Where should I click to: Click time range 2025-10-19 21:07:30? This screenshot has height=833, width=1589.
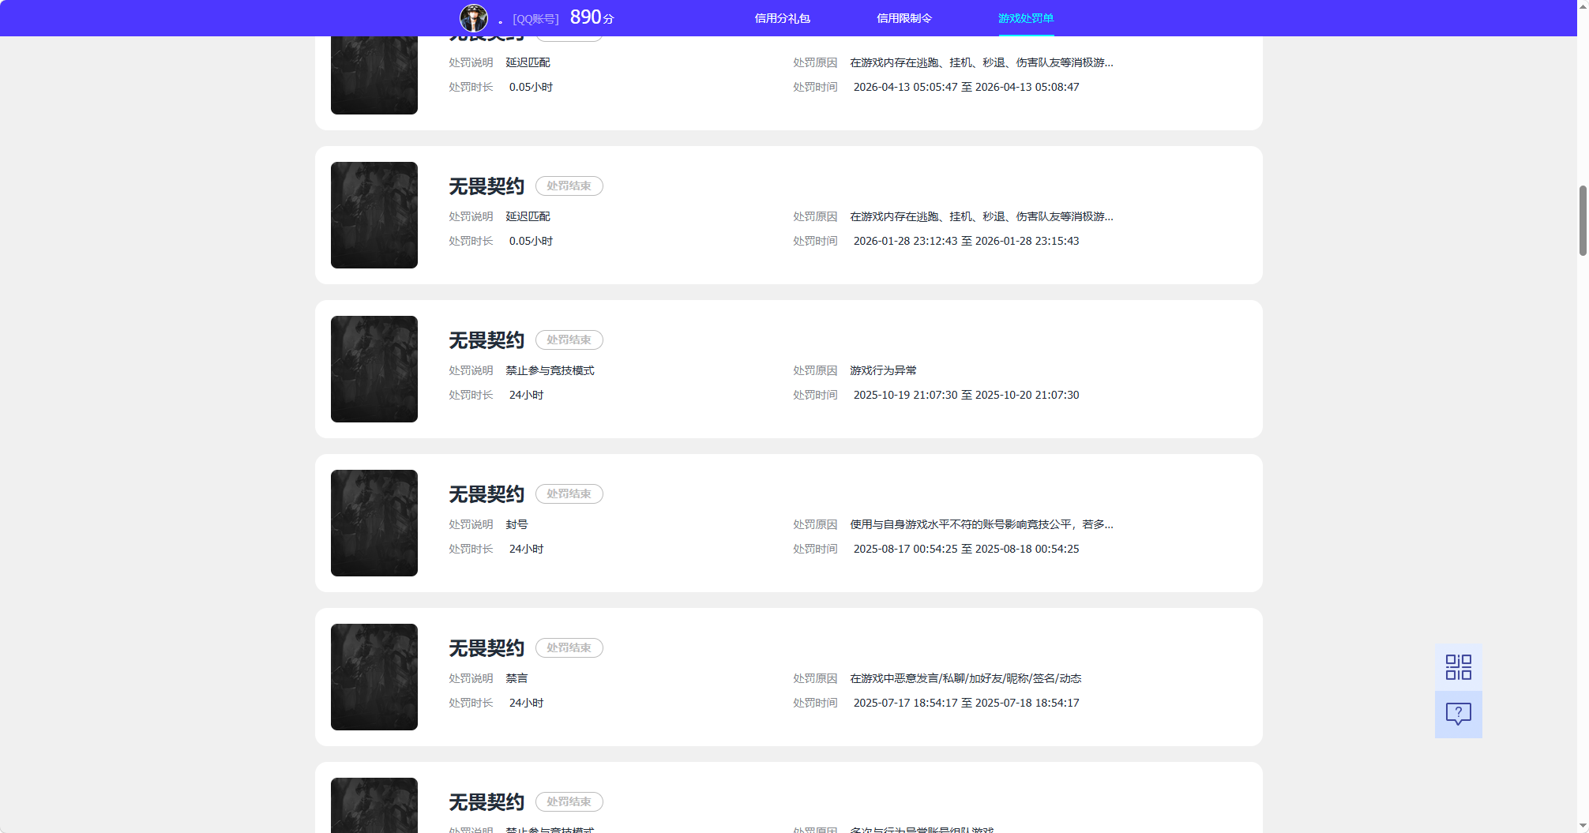point(966,395)
